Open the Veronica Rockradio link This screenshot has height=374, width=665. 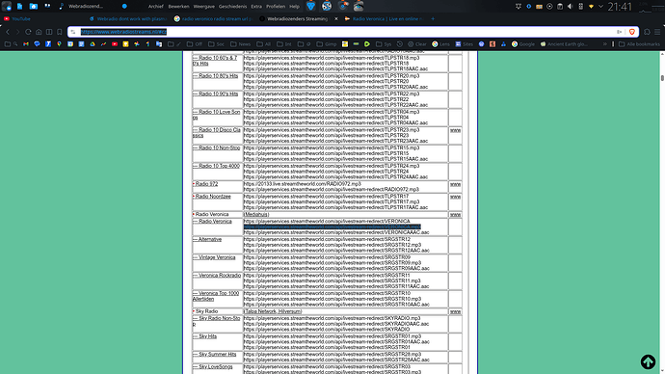click(217, 276)
